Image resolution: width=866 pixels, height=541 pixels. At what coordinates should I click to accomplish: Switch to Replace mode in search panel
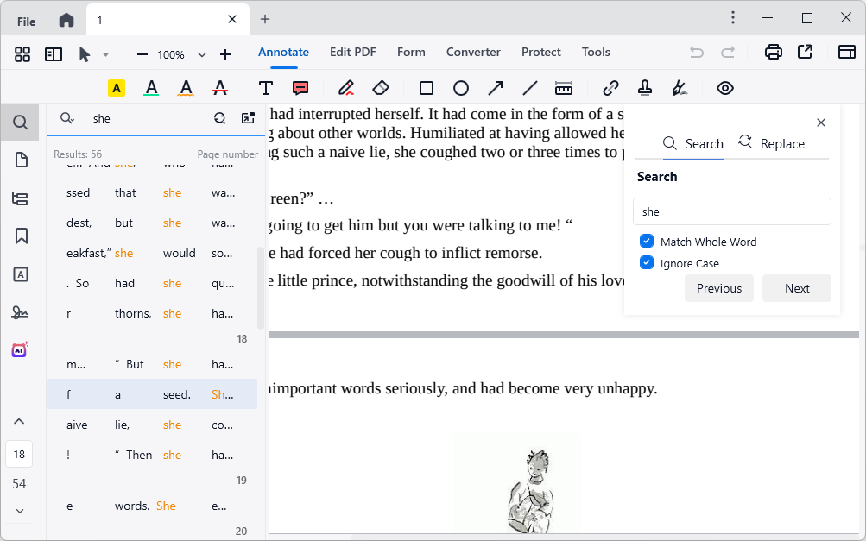[771, 143]
